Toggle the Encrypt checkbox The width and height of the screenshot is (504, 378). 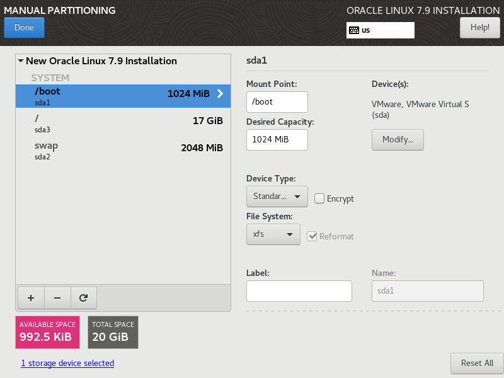(319, 198)
